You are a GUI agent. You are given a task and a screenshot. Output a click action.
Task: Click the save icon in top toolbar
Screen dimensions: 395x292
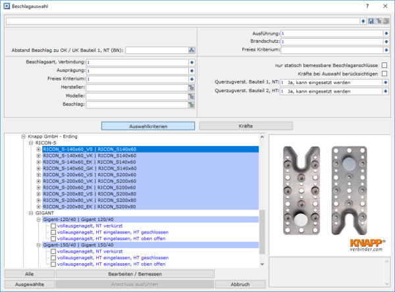pos(371,21)
